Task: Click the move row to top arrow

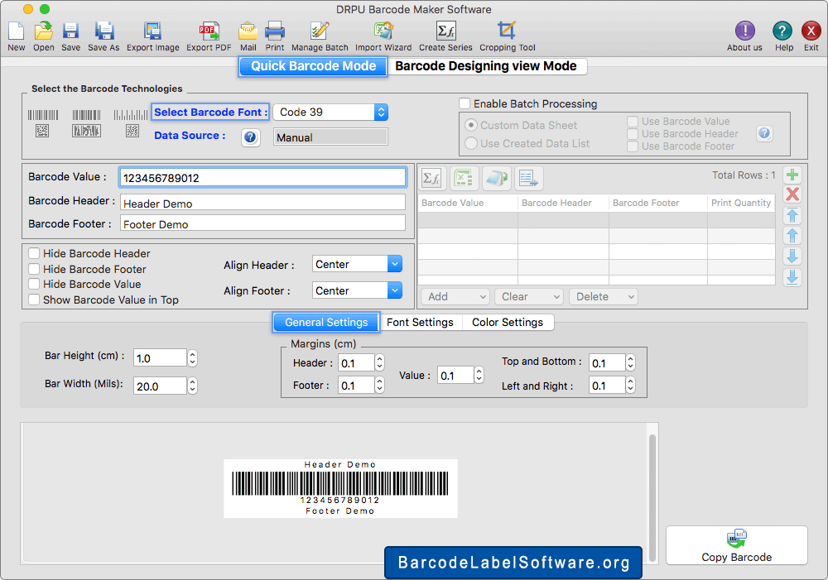Action: click(792, 215)
